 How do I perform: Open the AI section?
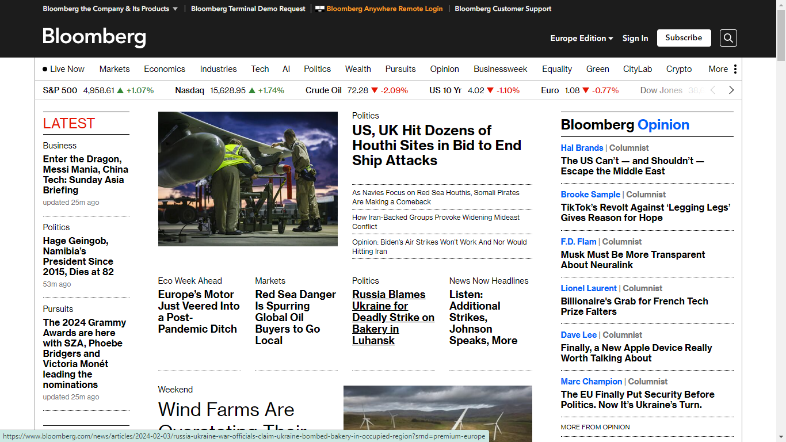(x=286, y=69)
